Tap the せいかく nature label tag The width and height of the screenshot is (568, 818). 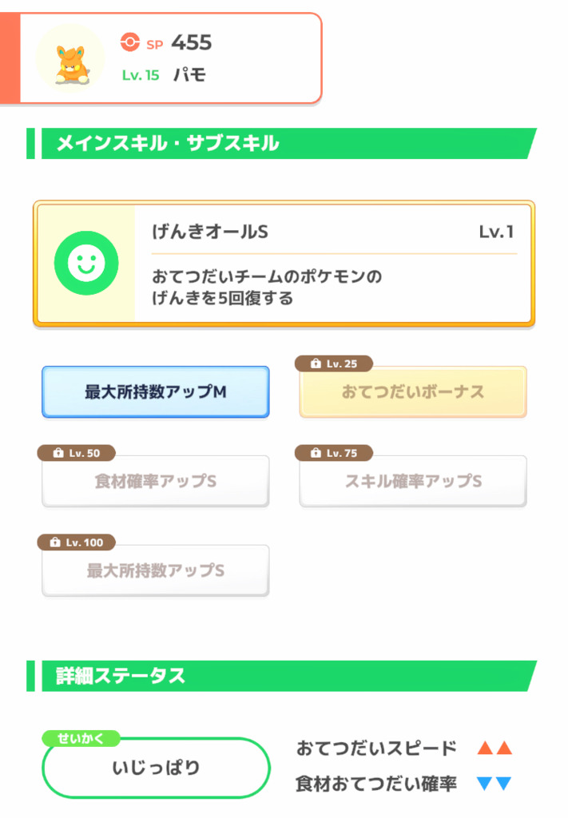click(x=81, y=738)
